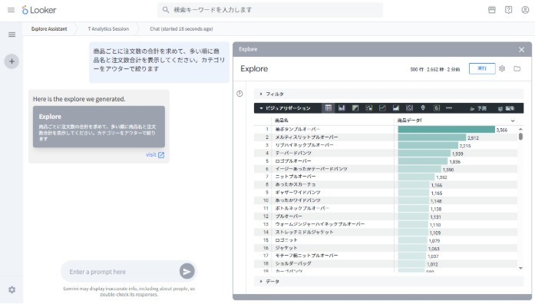Open the user account icon
Image resolution: width=535 pixels, height=304 pixels.
click(525, 10)
